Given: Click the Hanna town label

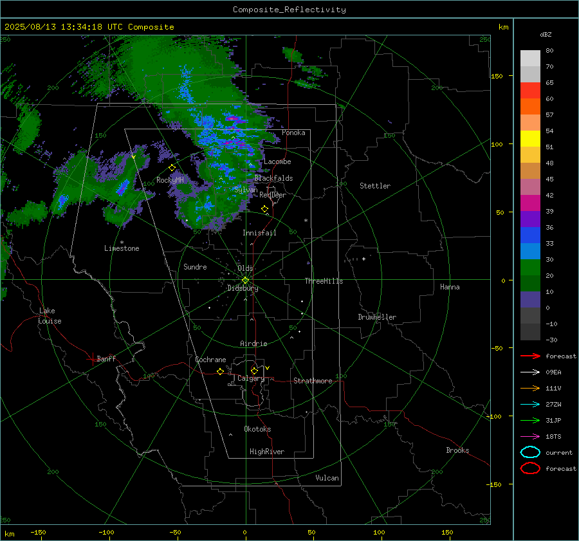Looking at the screenshot, I should pos(450,287).
